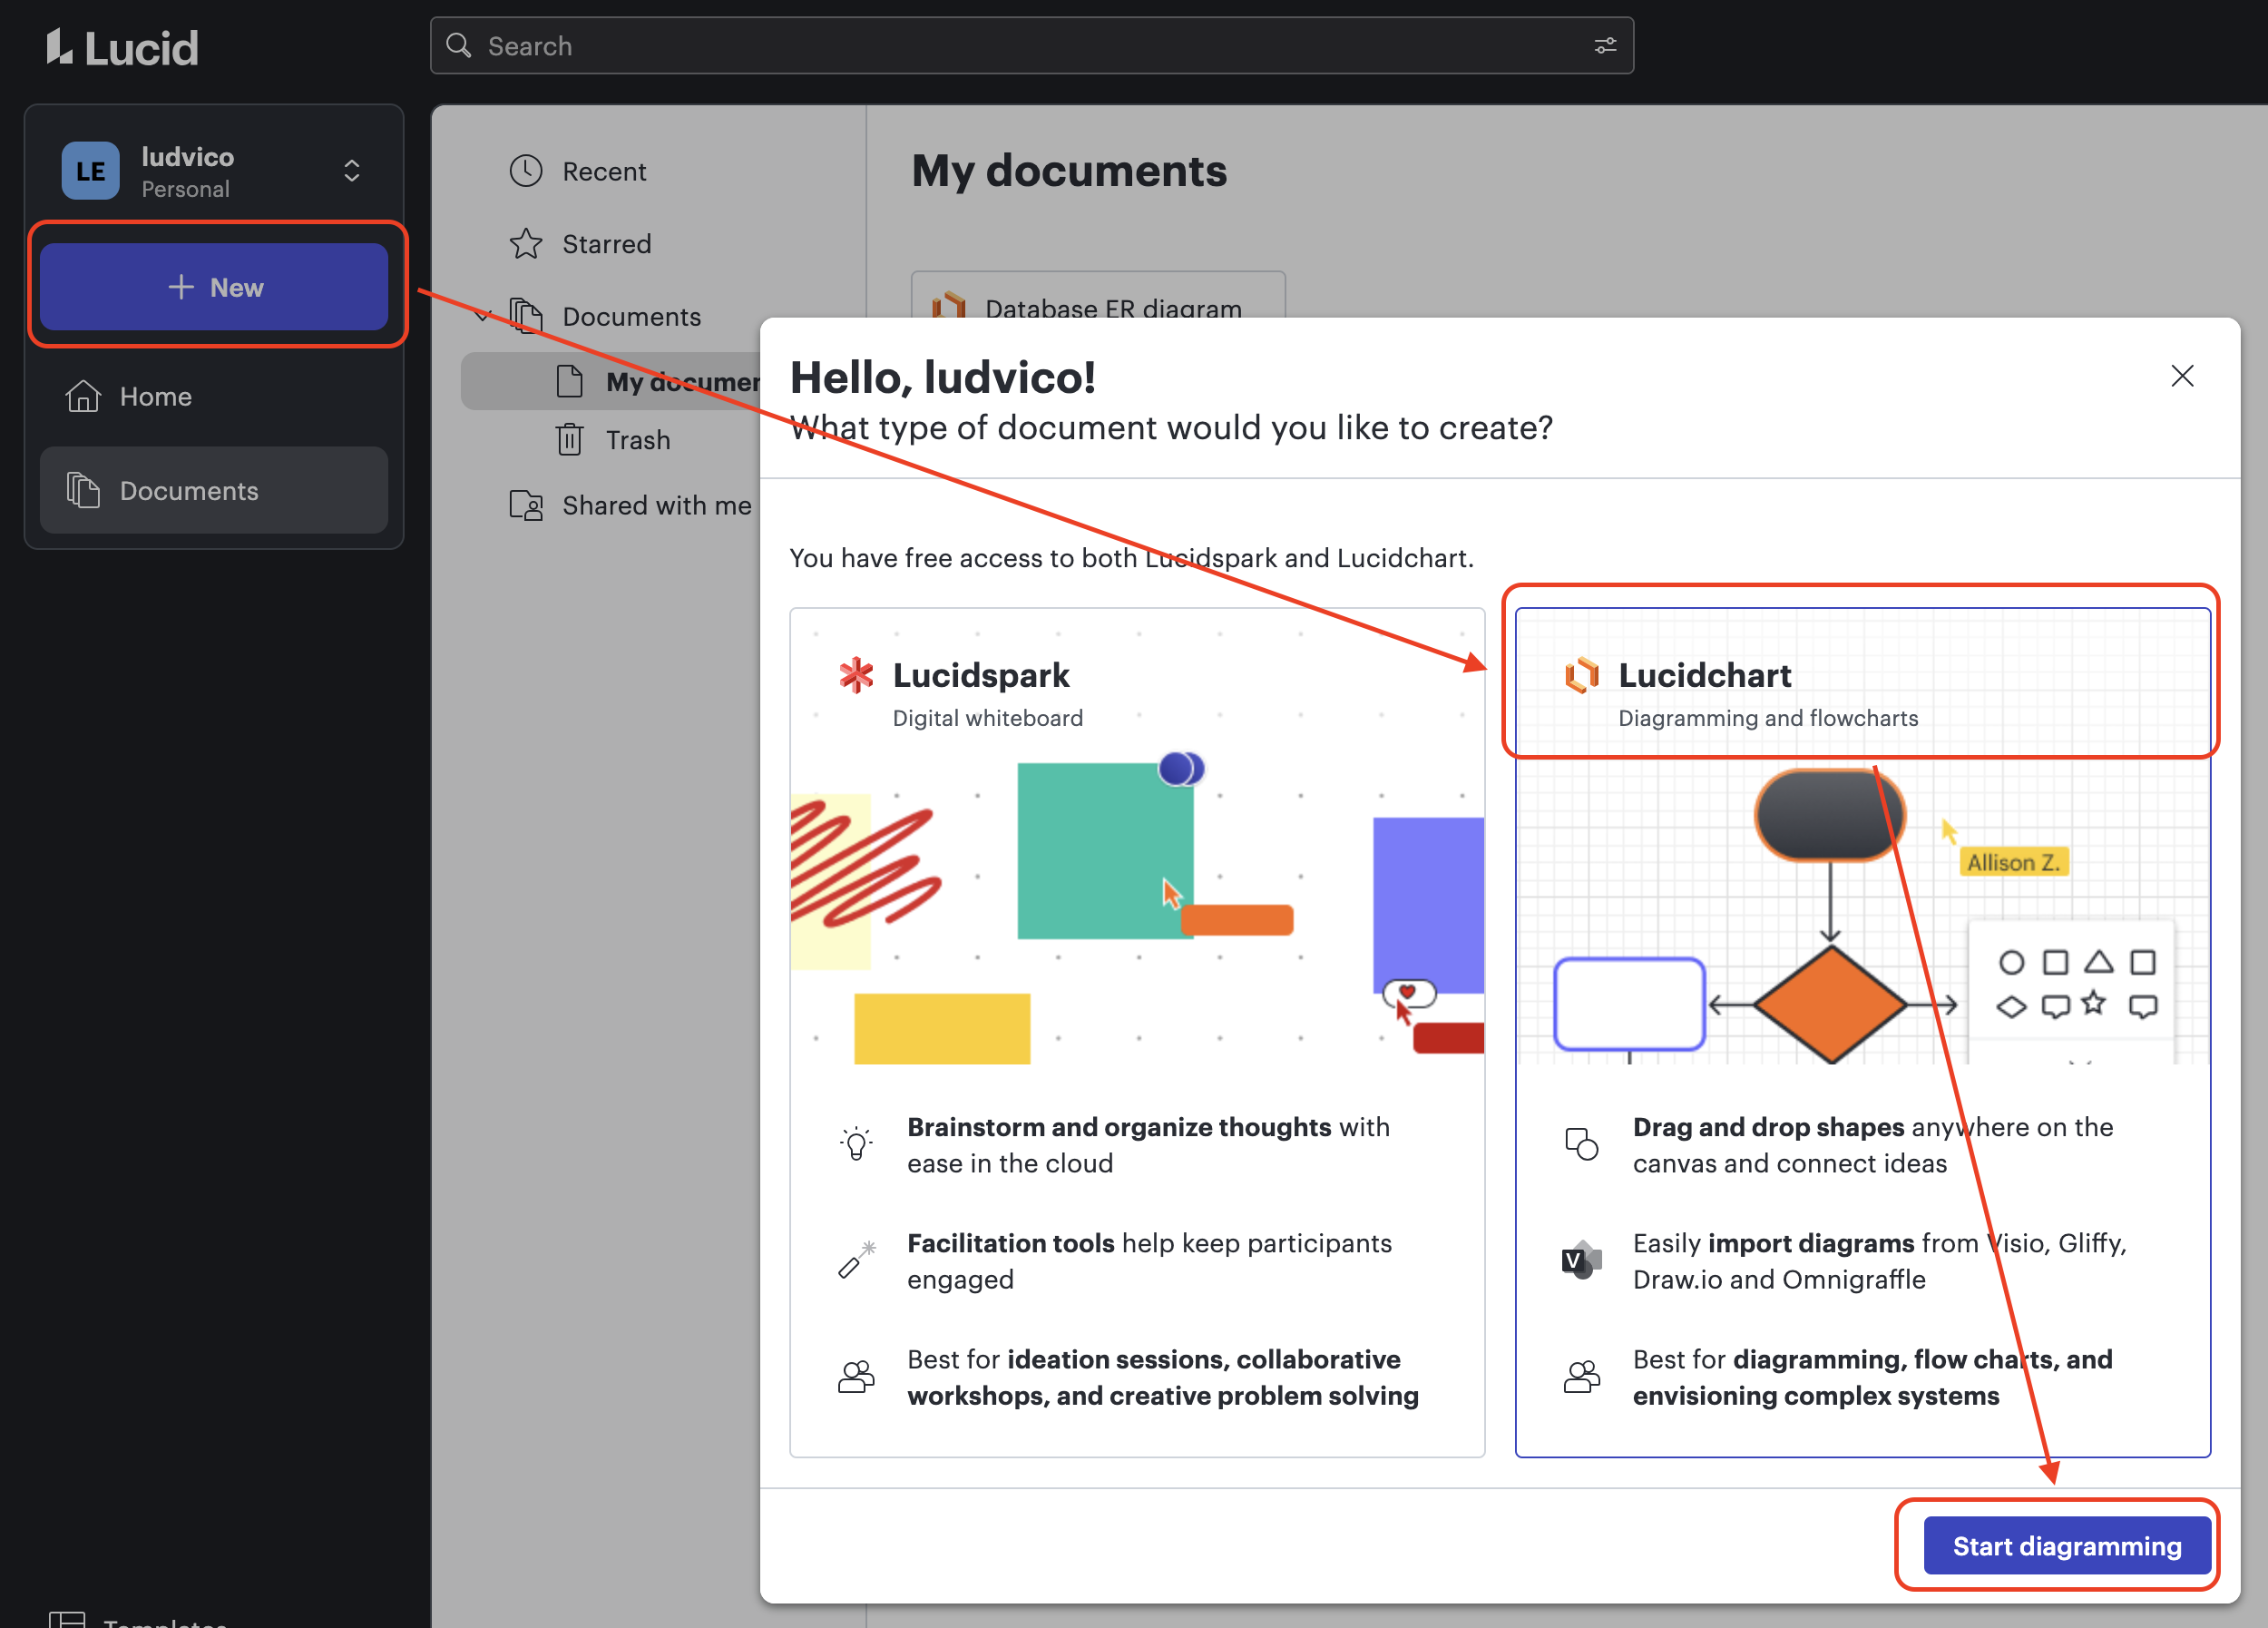The width and height of the screenshot is (2268, 1628).
Task: Click the Trash bin icon
Action: click(570, 440)
